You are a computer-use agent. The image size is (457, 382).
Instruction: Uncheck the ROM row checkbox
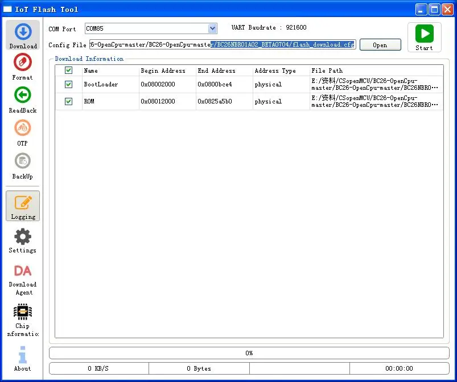pos(68,101)
